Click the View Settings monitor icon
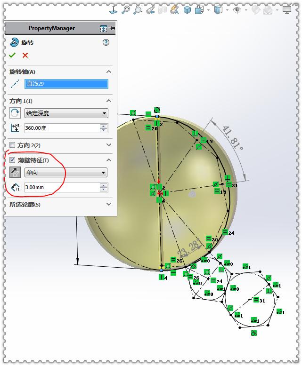 [x=287, y=10]
